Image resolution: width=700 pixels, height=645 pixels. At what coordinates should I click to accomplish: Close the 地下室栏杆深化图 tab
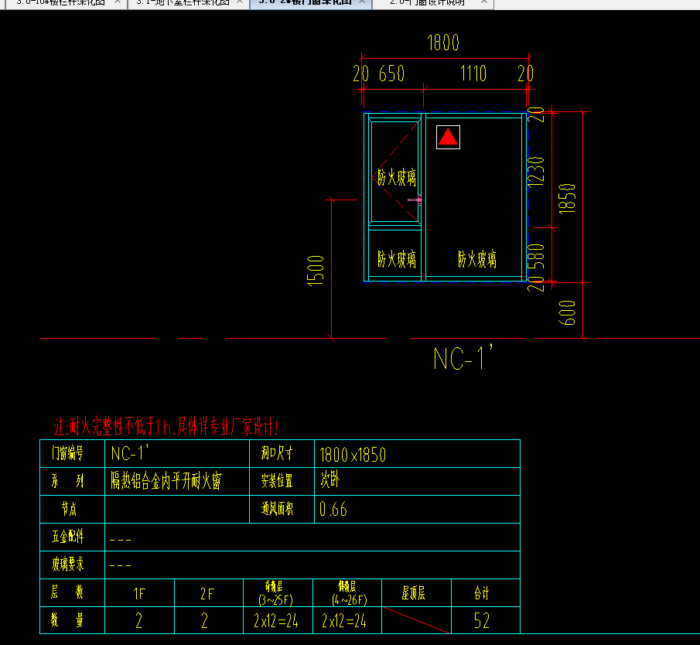(x=240, y=2)
